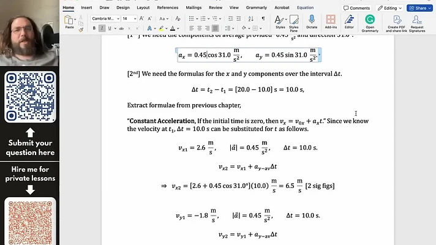Screen dimensions: 436x245
Task: Open the font color picker arrow
Action: click(x=178, y=28)
